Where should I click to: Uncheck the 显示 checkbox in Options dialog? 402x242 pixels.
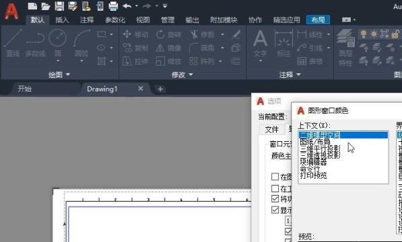(x=275, y=210)
